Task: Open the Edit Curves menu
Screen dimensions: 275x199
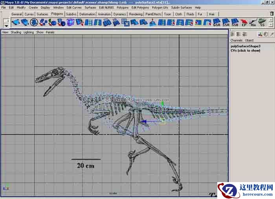Action: point(74,7)
